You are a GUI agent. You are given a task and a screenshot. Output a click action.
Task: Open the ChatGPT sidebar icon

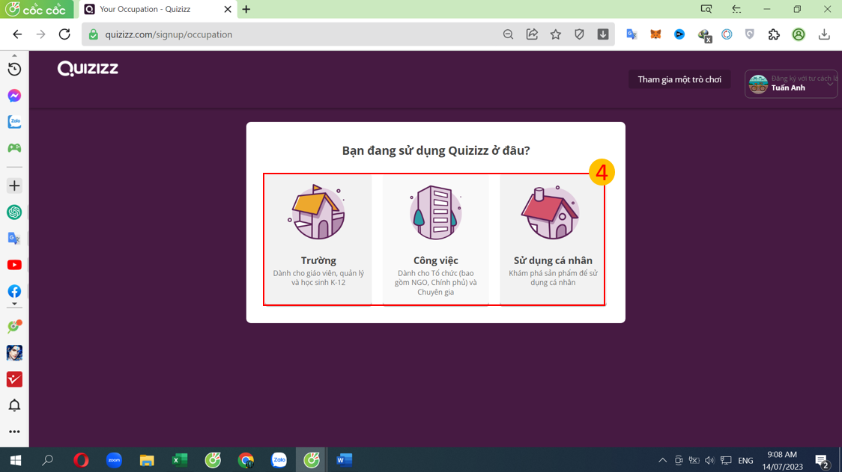(14, 212)
